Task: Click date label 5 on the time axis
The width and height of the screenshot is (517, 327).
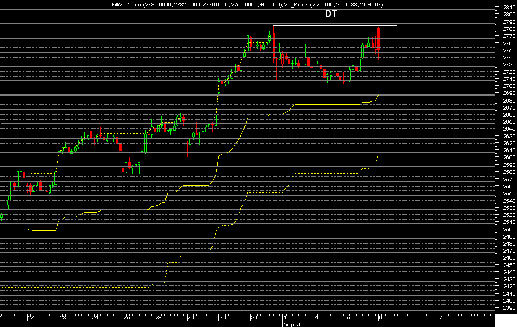Action: 348,317
